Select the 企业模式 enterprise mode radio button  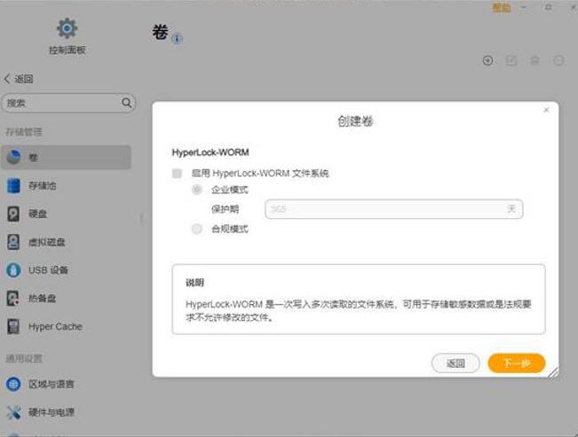point(197,190)
